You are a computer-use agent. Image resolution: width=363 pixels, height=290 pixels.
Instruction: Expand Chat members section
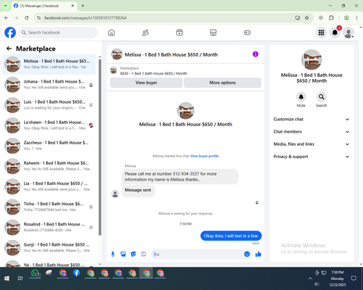tap(311, 132)
